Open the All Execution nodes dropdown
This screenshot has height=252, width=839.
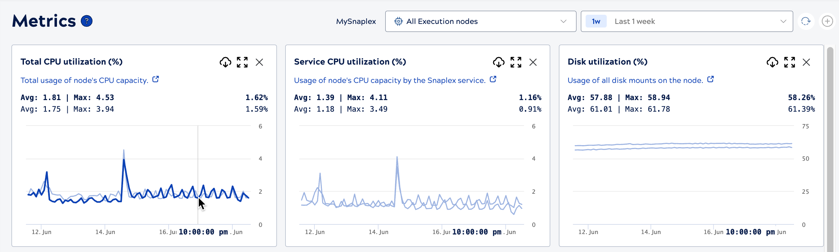[x=480, y=21]
